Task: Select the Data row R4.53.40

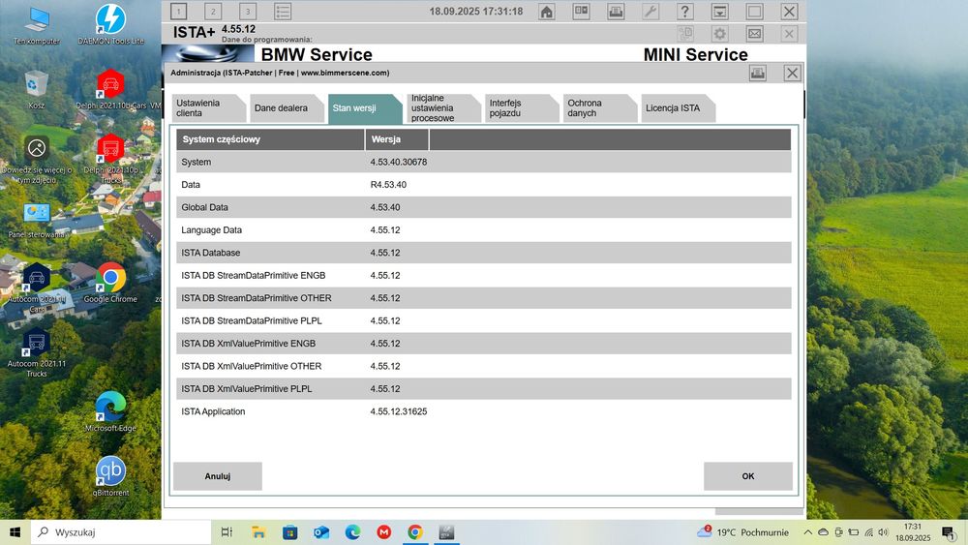Action: coord(483,185)
